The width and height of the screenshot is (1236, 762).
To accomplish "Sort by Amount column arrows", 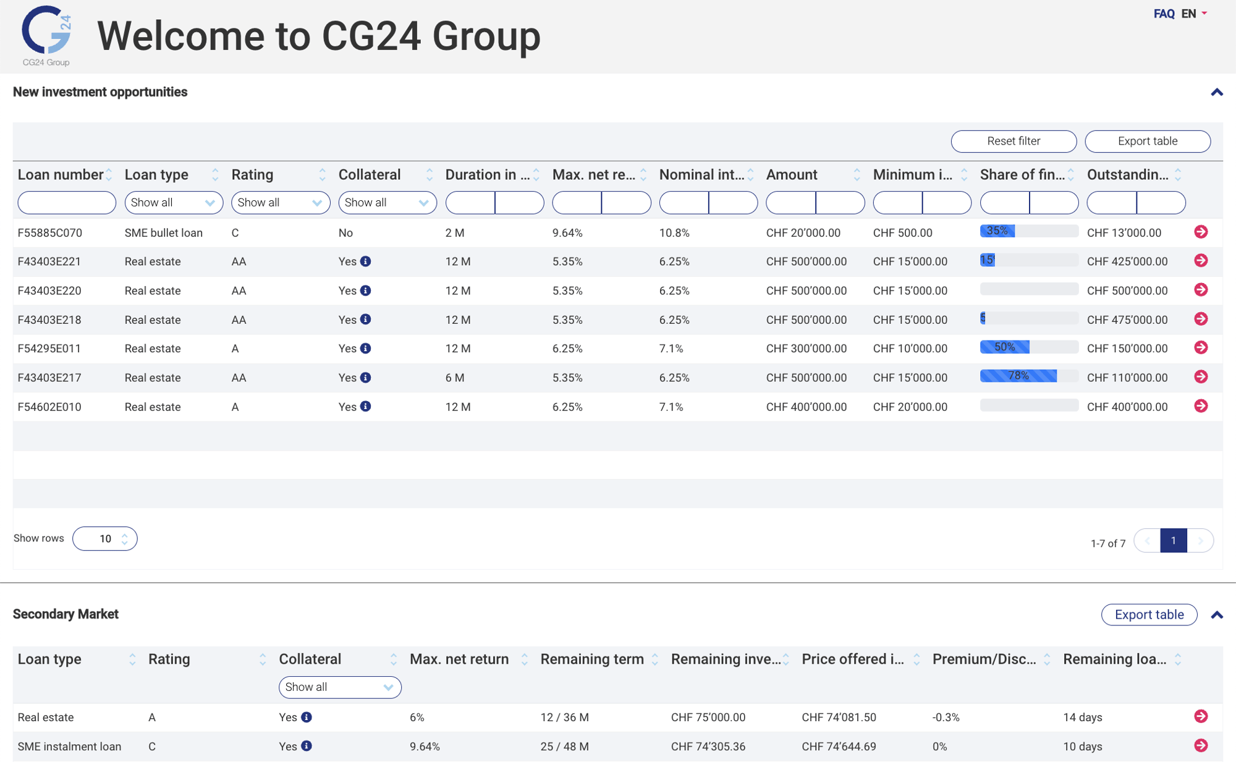I will click(857, 175).
